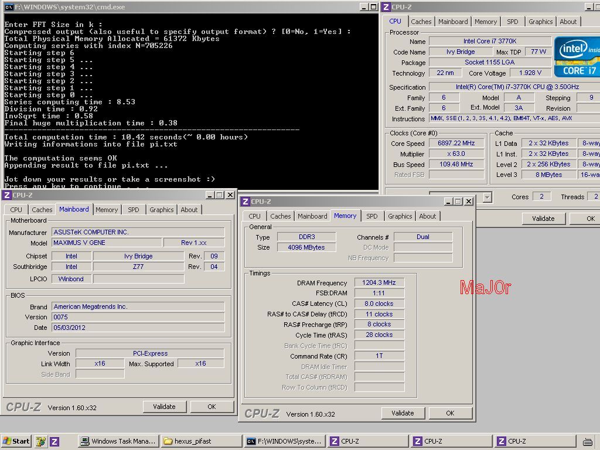600x450 pixels.
Task: Open Windows Task Manager from the taskbar
Action: (118, 442)
